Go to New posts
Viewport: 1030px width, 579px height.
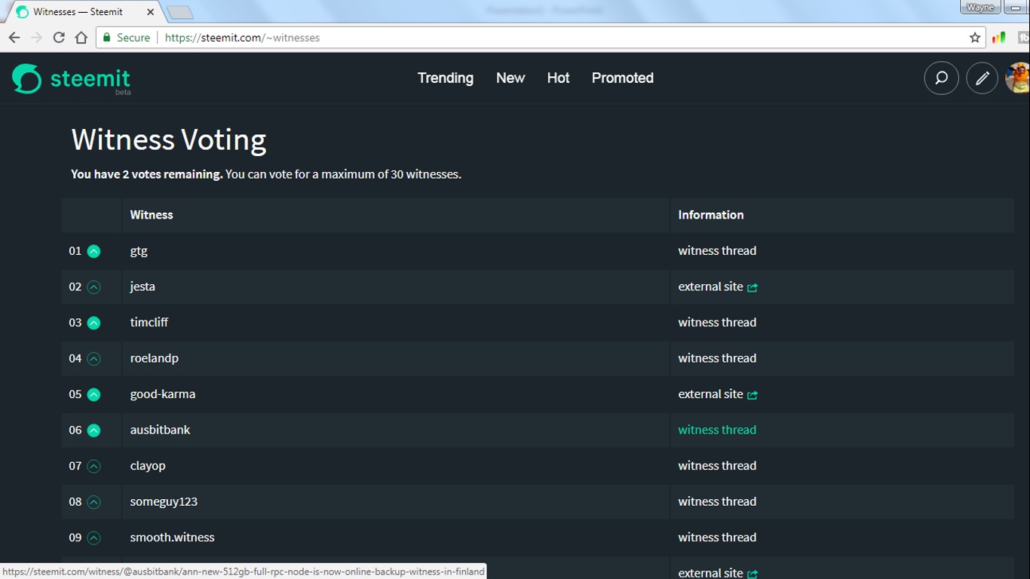(510, 78)
